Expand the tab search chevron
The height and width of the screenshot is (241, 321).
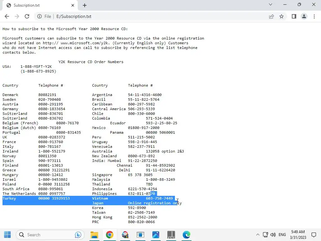click(271, 4)
